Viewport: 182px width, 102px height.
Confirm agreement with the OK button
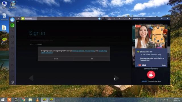click(x=92, y=59)
